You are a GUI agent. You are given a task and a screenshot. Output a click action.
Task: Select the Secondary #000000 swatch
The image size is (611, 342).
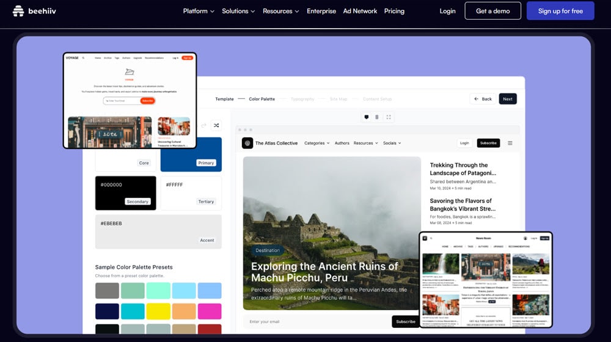click(125, 193)
